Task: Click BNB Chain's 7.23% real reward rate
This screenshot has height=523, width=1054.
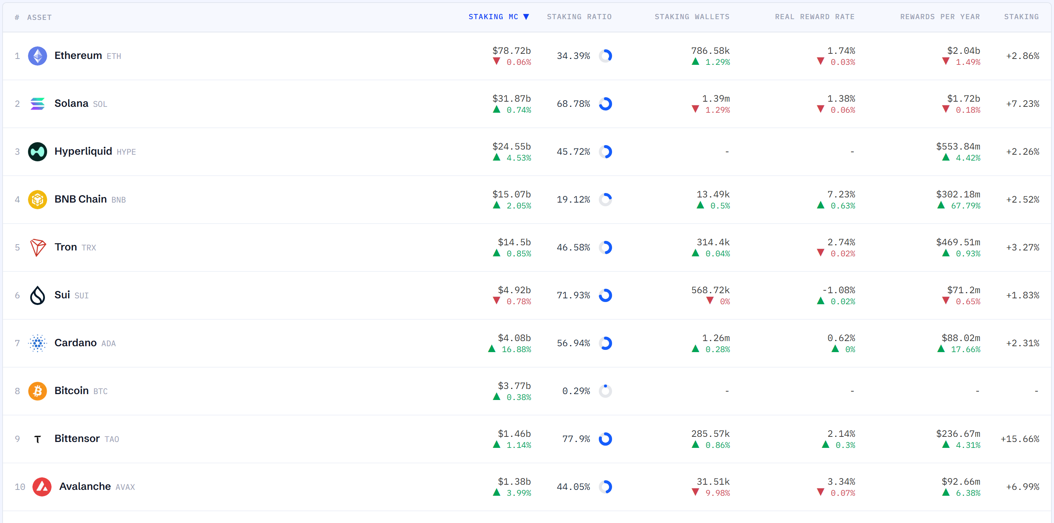Action: [841, 194]
